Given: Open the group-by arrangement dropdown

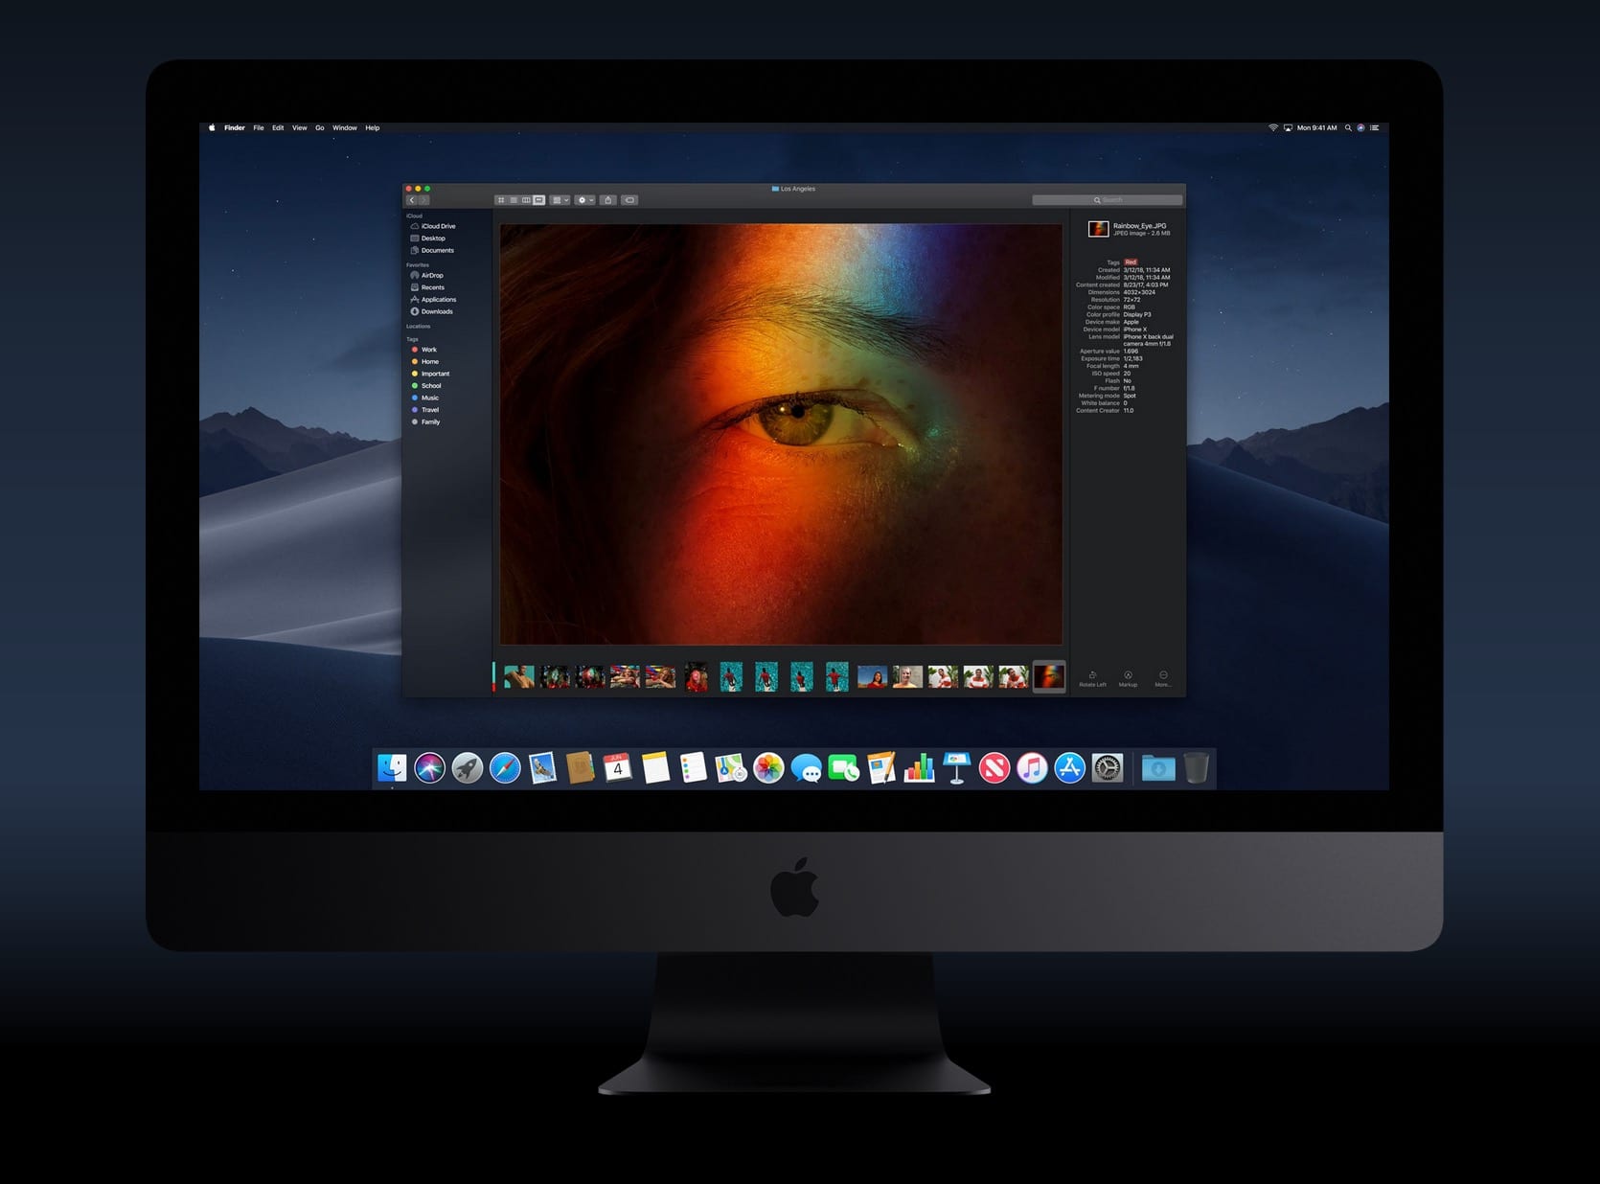Looking at the screenshot, I should coord(560,200).
